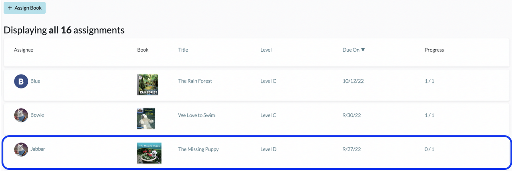This screenshot has height=177, width=515.
Task: Sort assignments by Title column
Action: click(183, 50)
